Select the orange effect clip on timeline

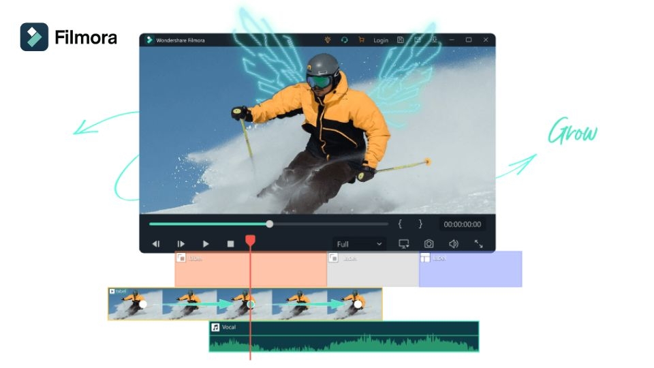251,269
